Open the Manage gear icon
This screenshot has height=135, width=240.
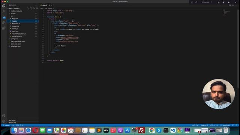click(4, 121)
